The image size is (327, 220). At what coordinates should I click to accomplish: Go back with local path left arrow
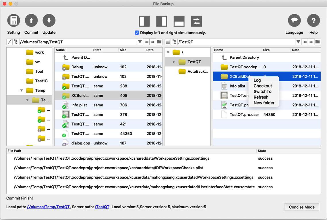pyautogui.click(x=147, y=42)
